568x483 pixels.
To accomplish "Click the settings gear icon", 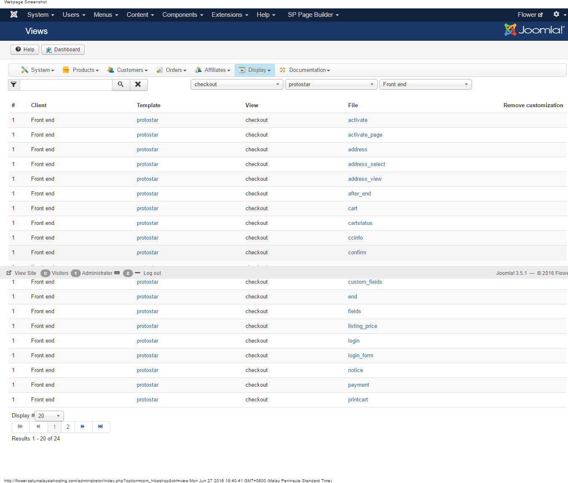I will (x=556, y=14).
